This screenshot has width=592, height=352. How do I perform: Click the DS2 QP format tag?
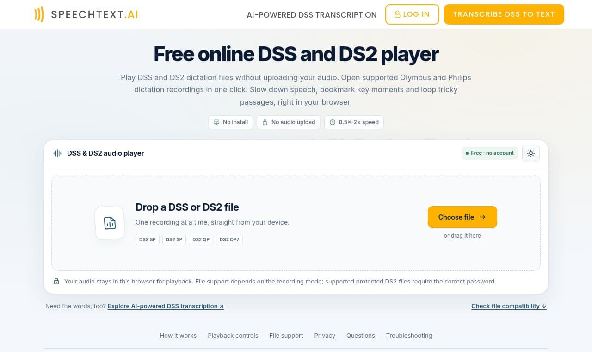[201, 239]
